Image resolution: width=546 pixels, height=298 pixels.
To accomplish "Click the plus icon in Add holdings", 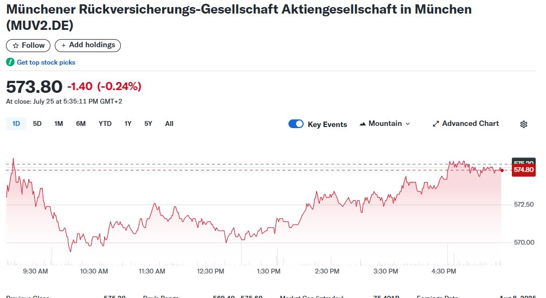I will point(64,45).
